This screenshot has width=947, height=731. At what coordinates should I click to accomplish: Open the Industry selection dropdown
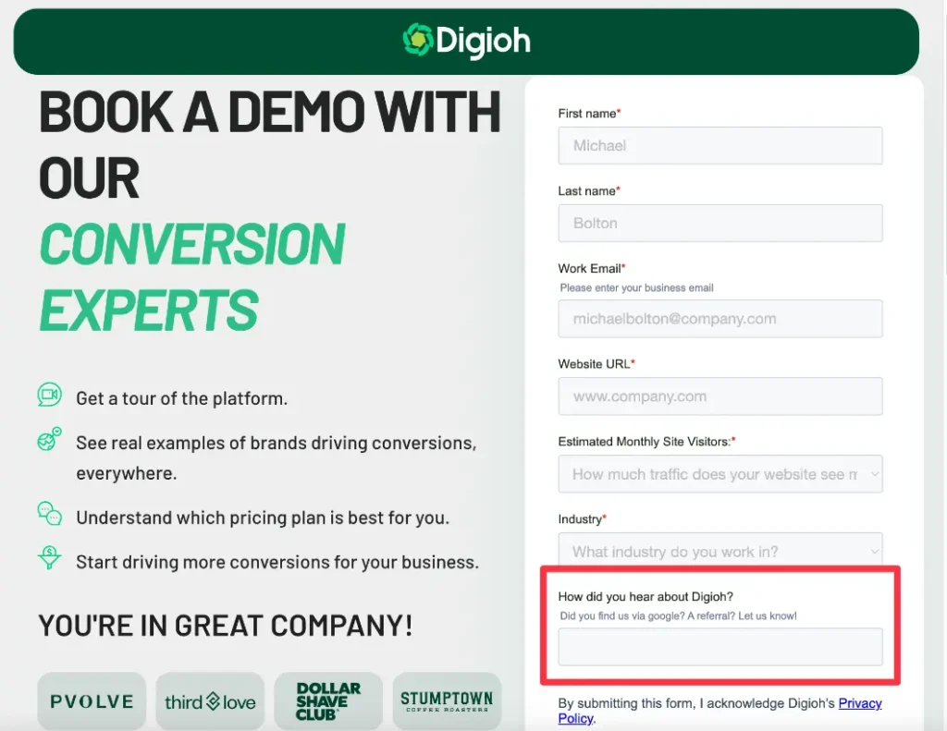(x=720, y=551)
